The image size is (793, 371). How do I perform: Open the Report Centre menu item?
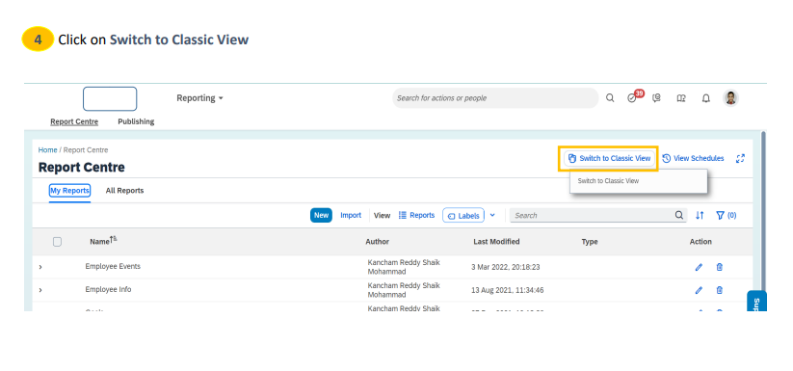[74, 121]
